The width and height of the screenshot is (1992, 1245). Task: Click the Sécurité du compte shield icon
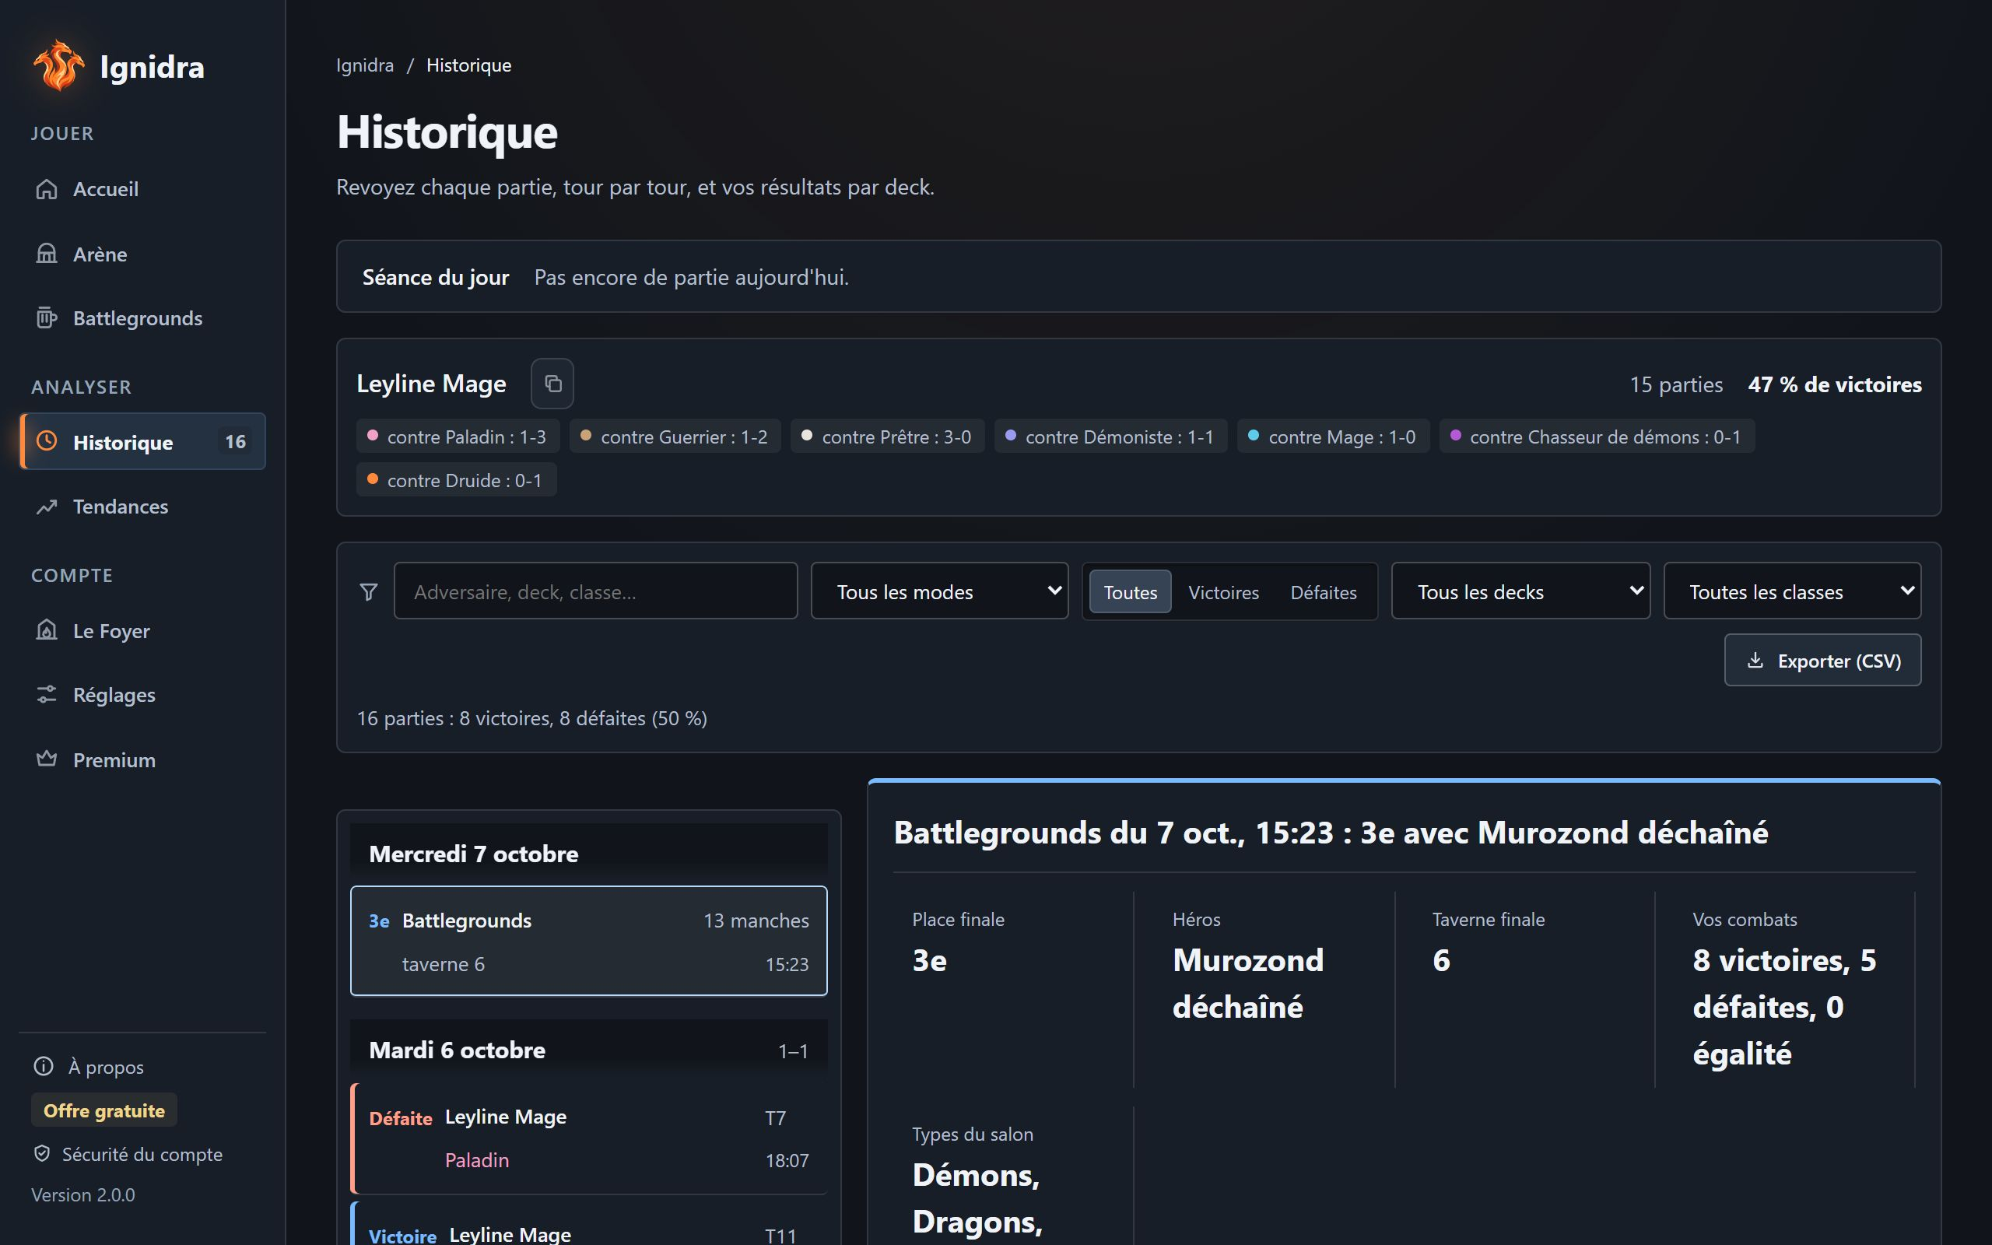tap(42, 1154)
